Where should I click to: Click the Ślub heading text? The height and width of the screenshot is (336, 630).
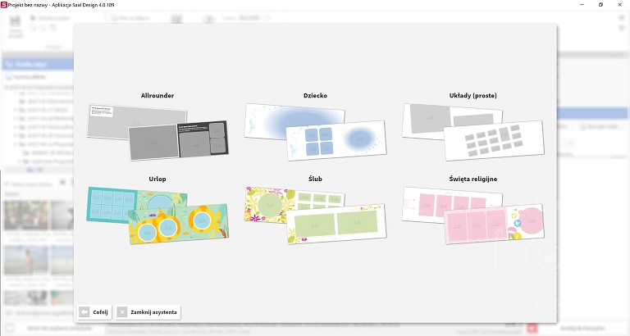click(x=315, y=179)
